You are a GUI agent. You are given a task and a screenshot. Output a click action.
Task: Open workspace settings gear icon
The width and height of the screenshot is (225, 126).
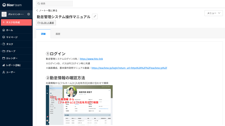coord(28,14)
